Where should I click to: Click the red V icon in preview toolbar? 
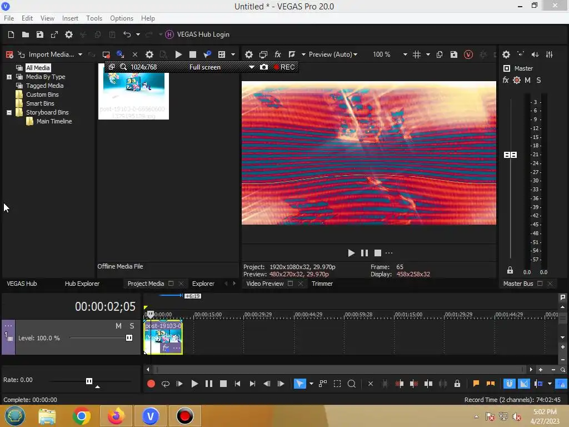(468, 54)
